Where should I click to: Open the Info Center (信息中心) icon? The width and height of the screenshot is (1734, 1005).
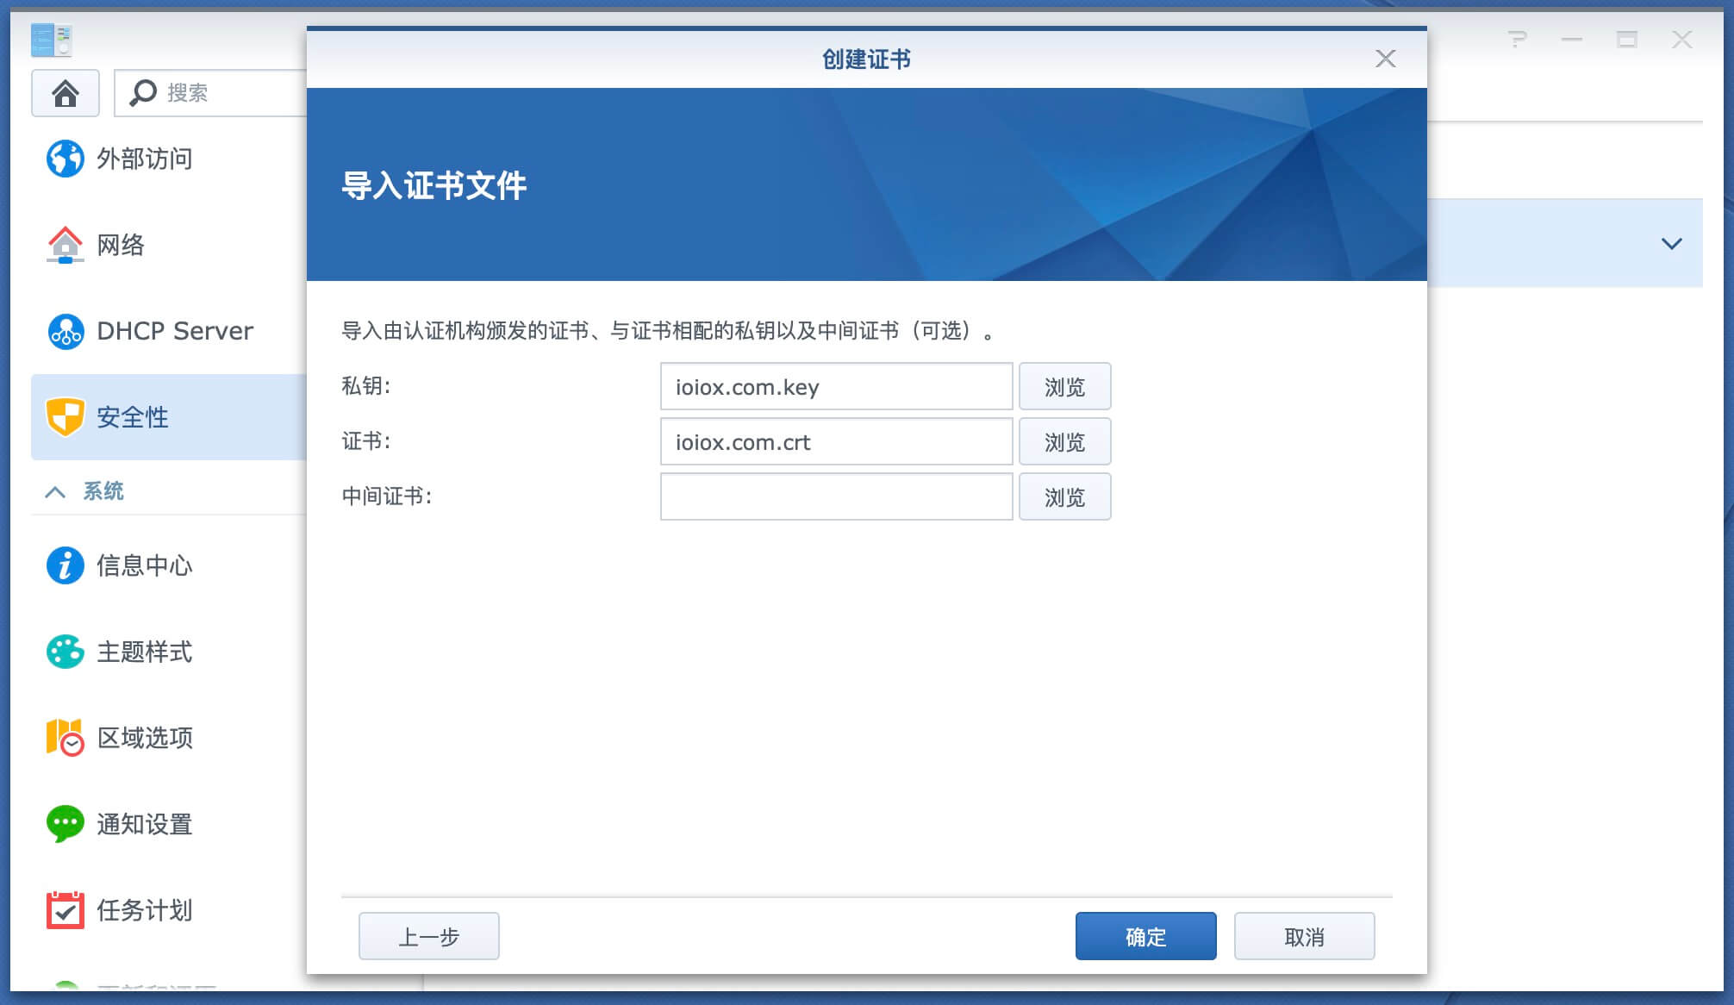click(x=65, y=565)
